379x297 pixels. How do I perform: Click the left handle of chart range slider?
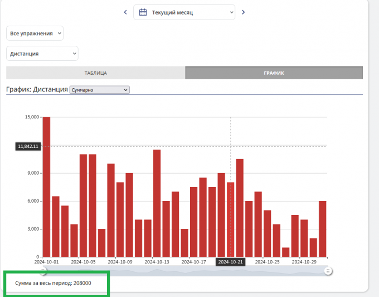pyautogui.click(x=43, y=271)
